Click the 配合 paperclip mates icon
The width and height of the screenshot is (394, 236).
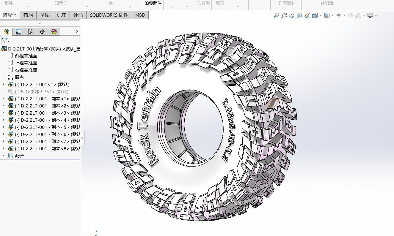(x=11, y=156)
